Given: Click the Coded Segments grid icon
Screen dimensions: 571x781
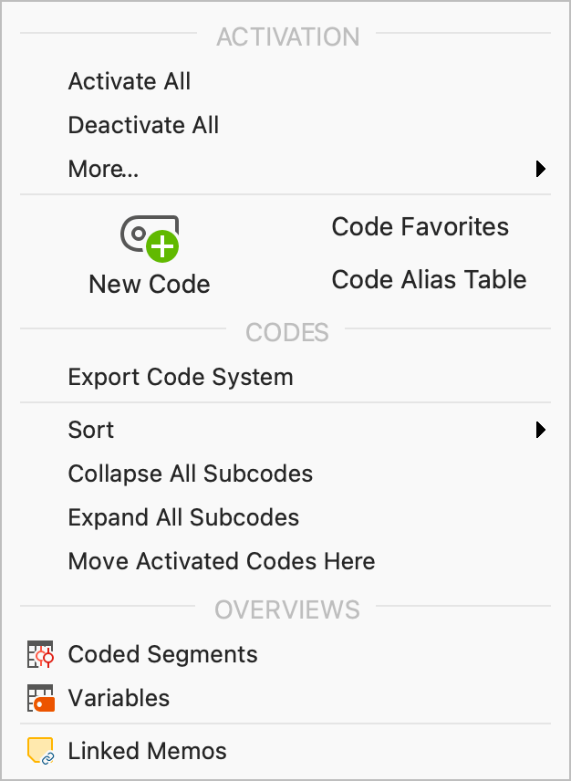Looking at the screenshot, I should point(41,654).
